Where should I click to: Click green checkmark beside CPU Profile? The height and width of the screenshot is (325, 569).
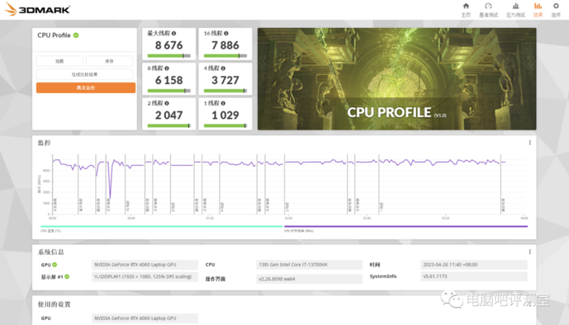coord(76,35)
